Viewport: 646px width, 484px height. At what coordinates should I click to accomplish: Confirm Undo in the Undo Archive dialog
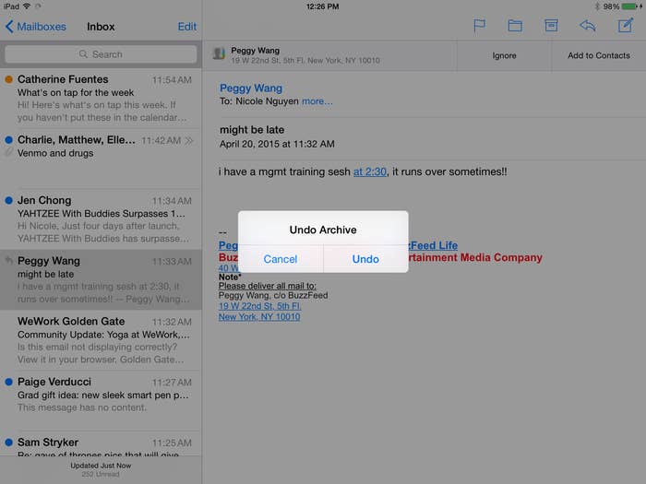click(x=365, y=259)
